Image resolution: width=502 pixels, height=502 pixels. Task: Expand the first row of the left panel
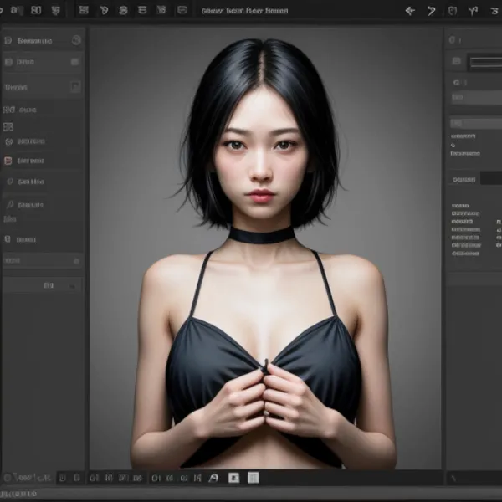[x=33, y=40]
